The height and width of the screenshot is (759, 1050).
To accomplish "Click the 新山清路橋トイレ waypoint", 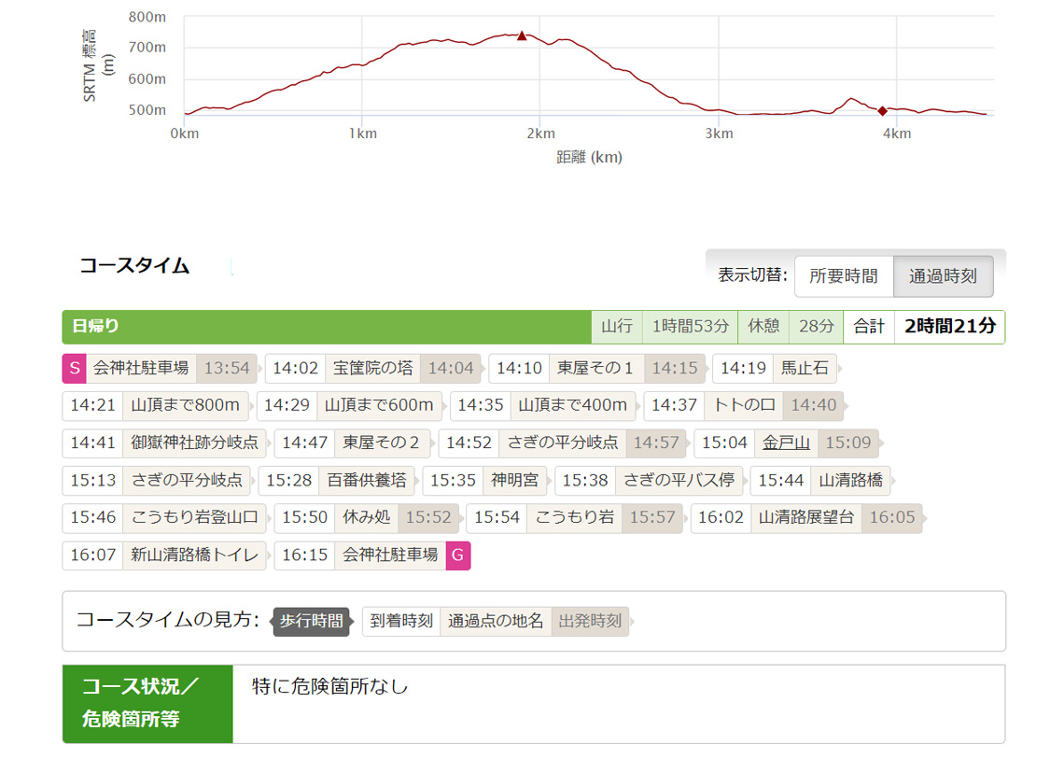I will (x=194, y=555).
